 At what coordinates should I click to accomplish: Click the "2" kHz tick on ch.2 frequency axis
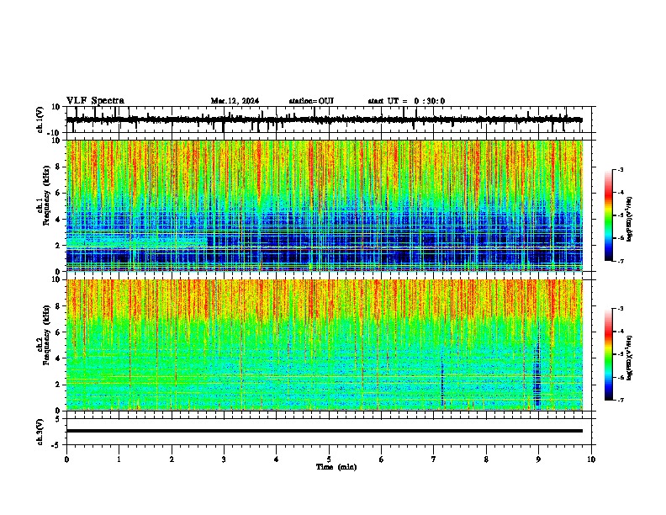click(59, 385)
